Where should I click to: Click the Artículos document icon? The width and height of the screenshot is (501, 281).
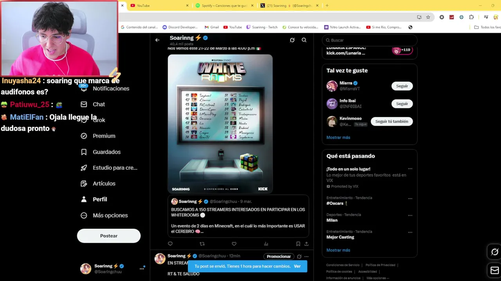84,183
